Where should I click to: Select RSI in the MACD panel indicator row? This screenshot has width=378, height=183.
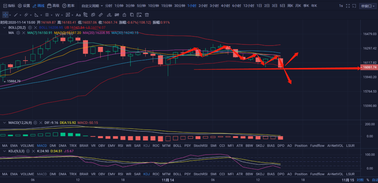[120, 146]
